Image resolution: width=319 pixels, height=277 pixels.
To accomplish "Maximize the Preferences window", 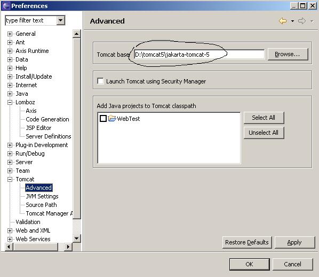I will 302,6.
